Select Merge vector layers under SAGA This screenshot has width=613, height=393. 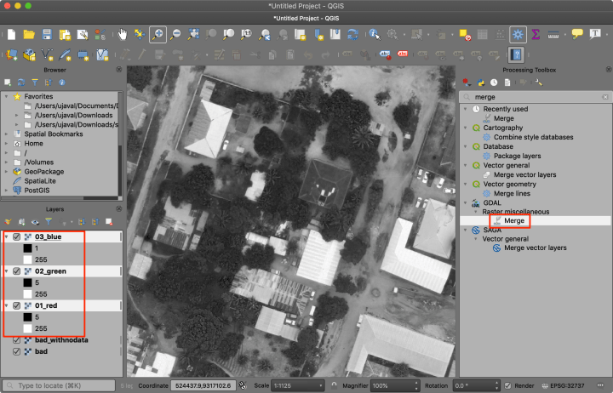535,248
